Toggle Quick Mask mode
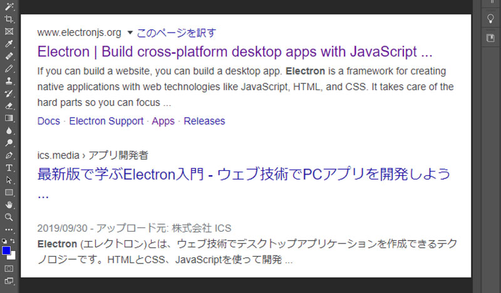This screenshot has width=501, height=293. pos(9,269)
